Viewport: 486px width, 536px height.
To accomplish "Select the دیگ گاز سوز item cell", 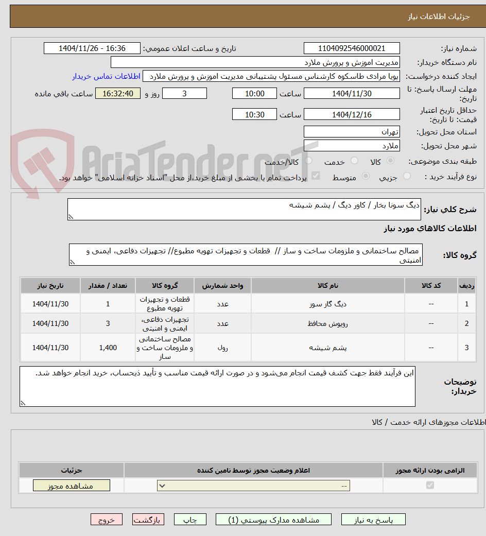I will (x=328, y=304).
